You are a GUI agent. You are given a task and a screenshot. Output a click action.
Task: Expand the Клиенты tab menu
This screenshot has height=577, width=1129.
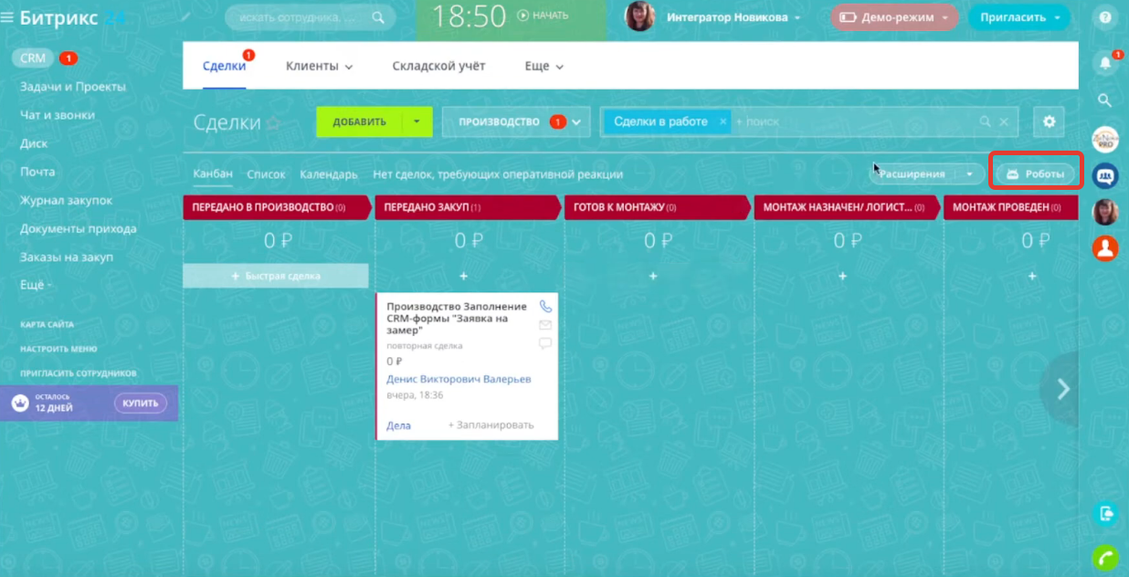click(x=349, y=67)
